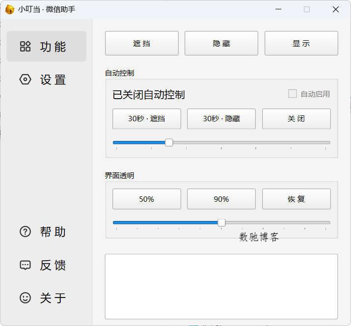Click inside the empty white text box
The image size is (351, 326).
(x=221, y=286)
